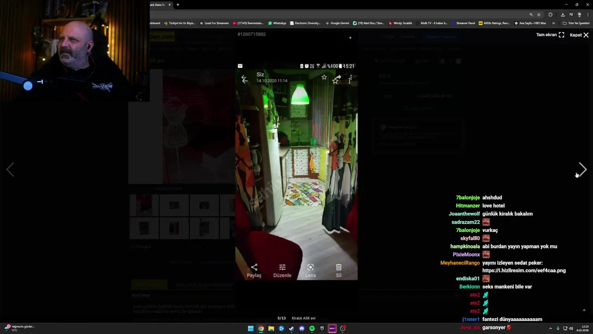Image resolution: width=593 pixels, height=334 pixels.
Task: Open the Tüm Yer İşaretleri folder
Action: 576,23
